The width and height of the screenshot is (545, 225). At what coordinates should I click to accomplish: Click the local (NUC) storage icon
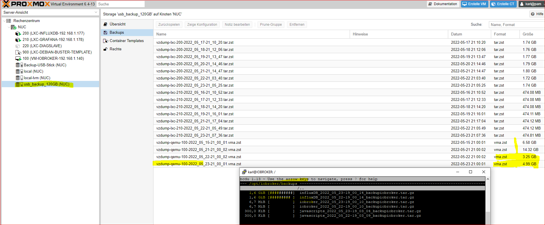(19, 71)
